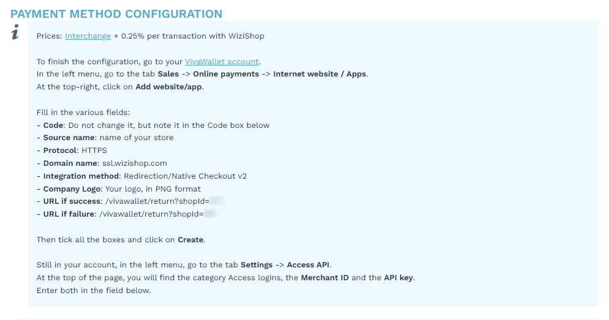Click the bold 'API key' text
The image size is (609, 320).
point(398,278)
